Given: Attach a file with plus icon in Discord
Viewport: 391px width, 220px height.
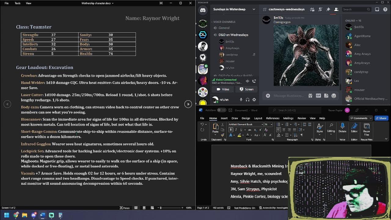Looking at the screenshot, I should pos(268,96).
